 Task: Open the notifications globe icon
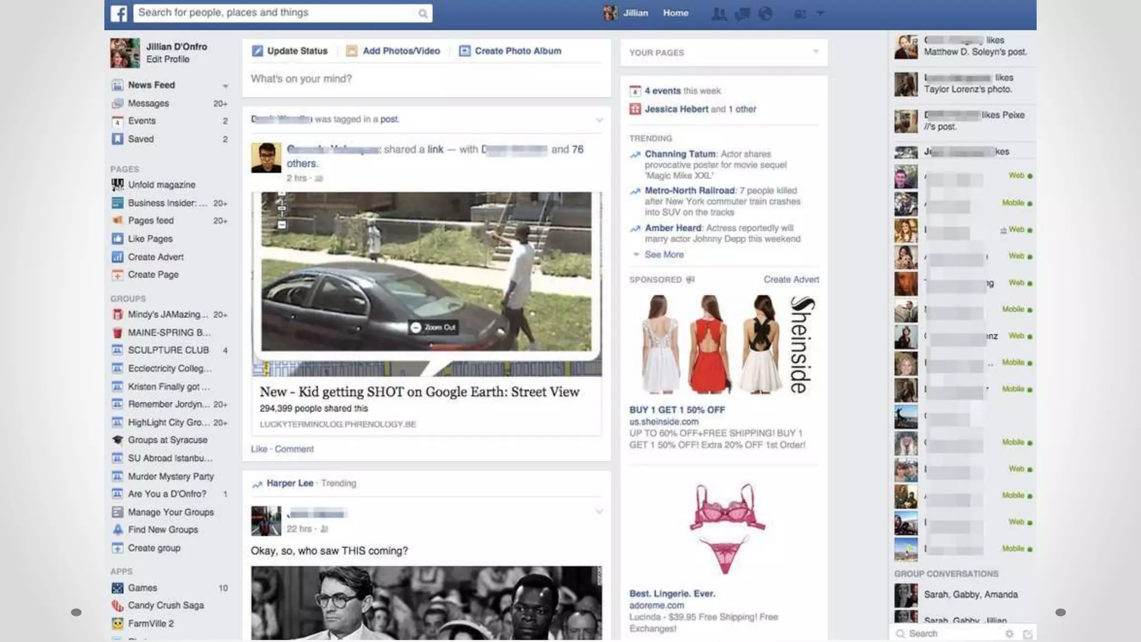(x=765, y=14)
